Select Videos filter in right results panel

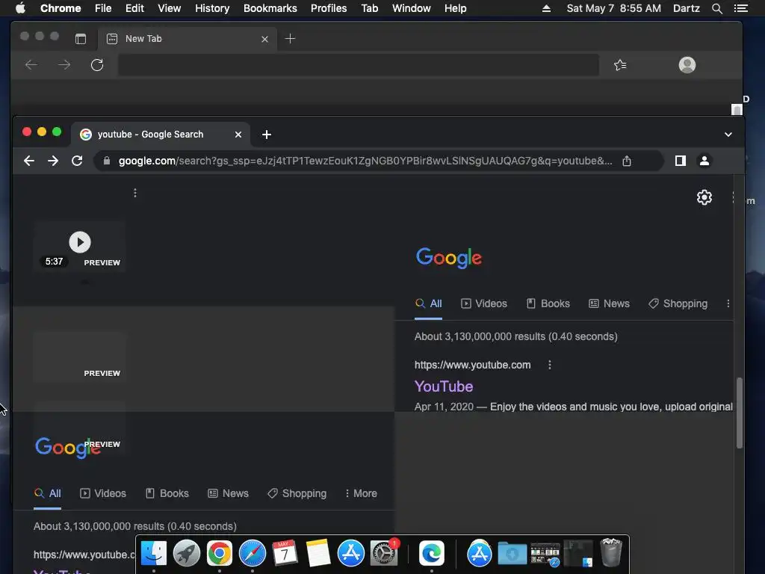click(484, 303)
